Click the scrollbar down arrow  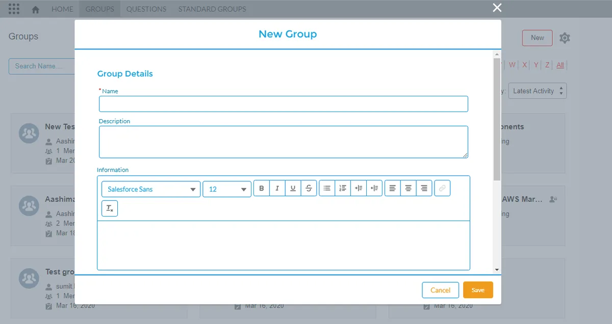[497, 269]
